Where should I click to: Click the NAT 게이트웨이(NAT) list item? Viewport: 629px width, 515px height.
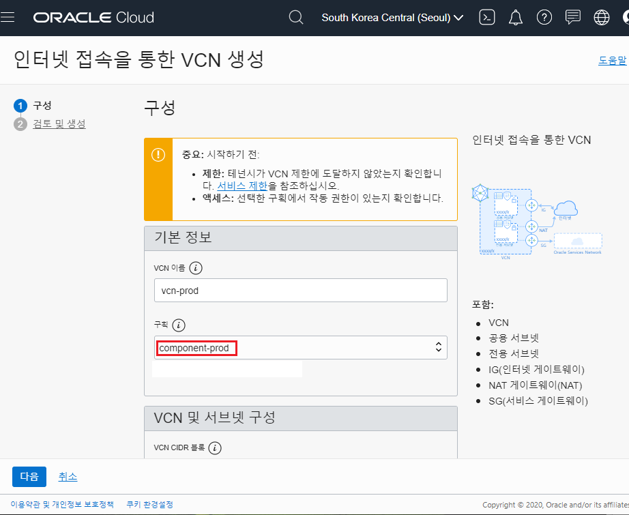[535, 385]
